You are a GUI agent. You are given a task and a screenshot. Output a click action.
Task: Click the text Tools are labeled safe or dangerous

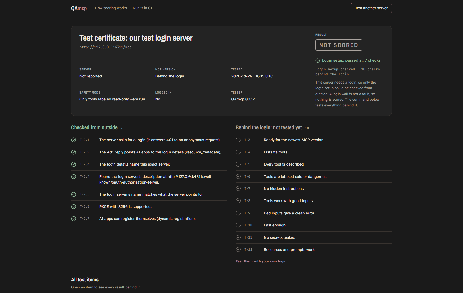295,177
